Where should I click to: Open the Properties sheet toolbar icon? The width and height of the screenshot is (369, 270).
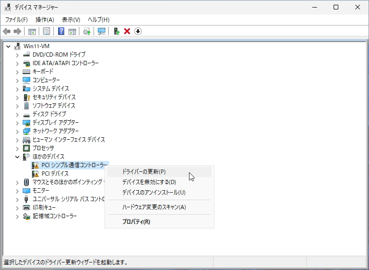(x=47, y=31)
